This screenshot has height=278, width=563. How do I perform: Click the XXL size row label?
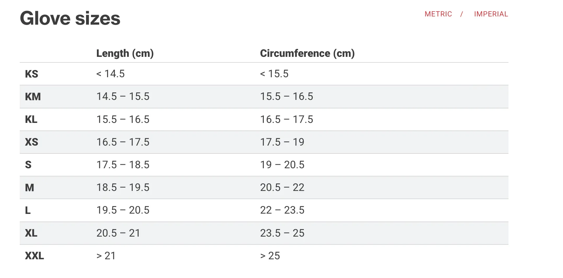point(34,256)
